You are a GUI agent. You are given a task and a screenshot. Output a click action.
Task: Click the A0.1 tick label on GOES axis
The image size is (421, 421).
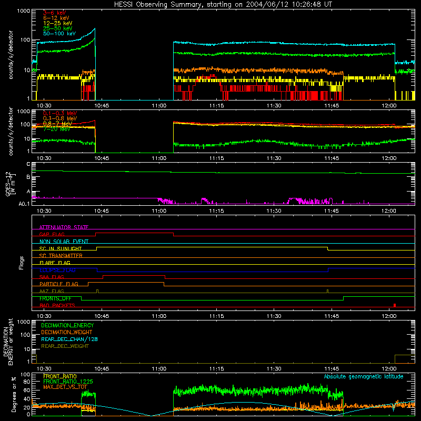coord(24,204)
